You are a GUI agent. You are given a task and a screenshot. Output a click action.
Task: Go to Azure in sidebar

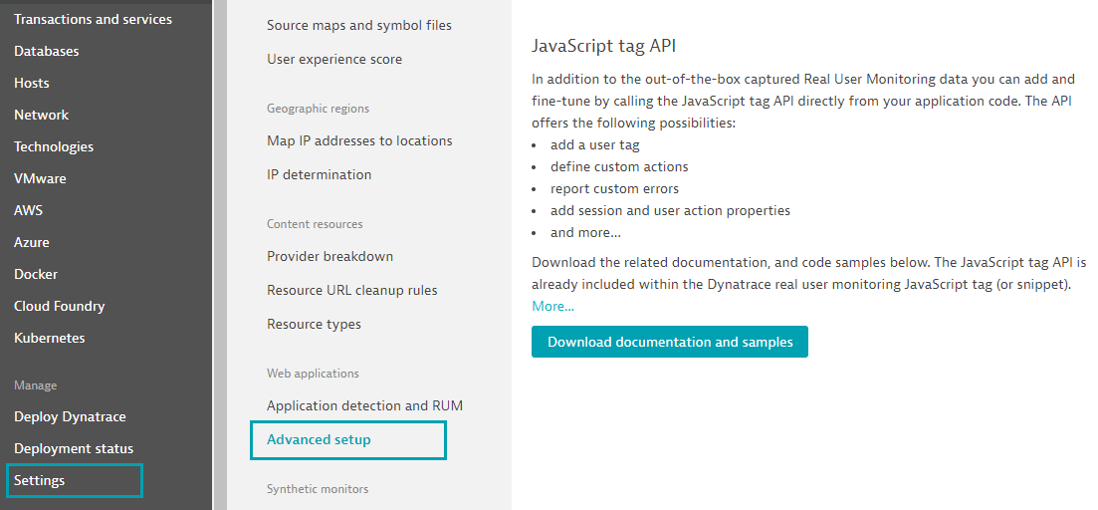point(32,242)
